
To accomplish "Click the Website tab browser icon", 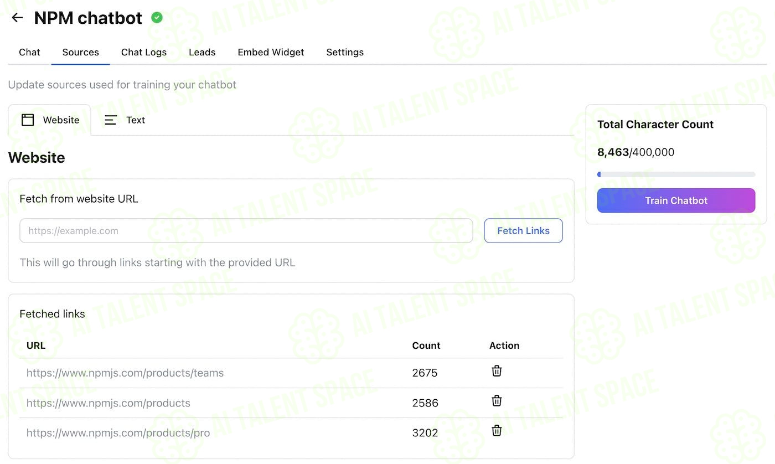I will (28, 120).
